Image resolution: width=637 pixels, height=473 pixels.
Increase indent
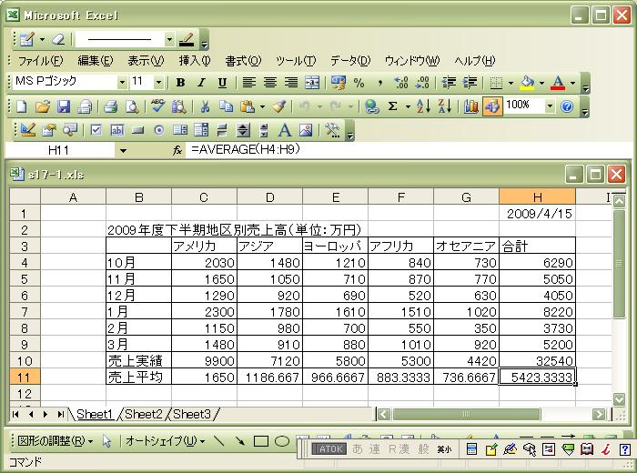470,83
